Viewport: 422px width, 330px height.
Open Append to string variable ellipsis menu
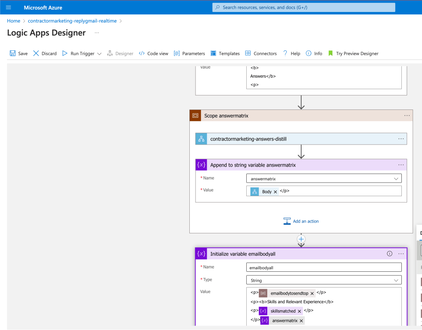point(401,165)
